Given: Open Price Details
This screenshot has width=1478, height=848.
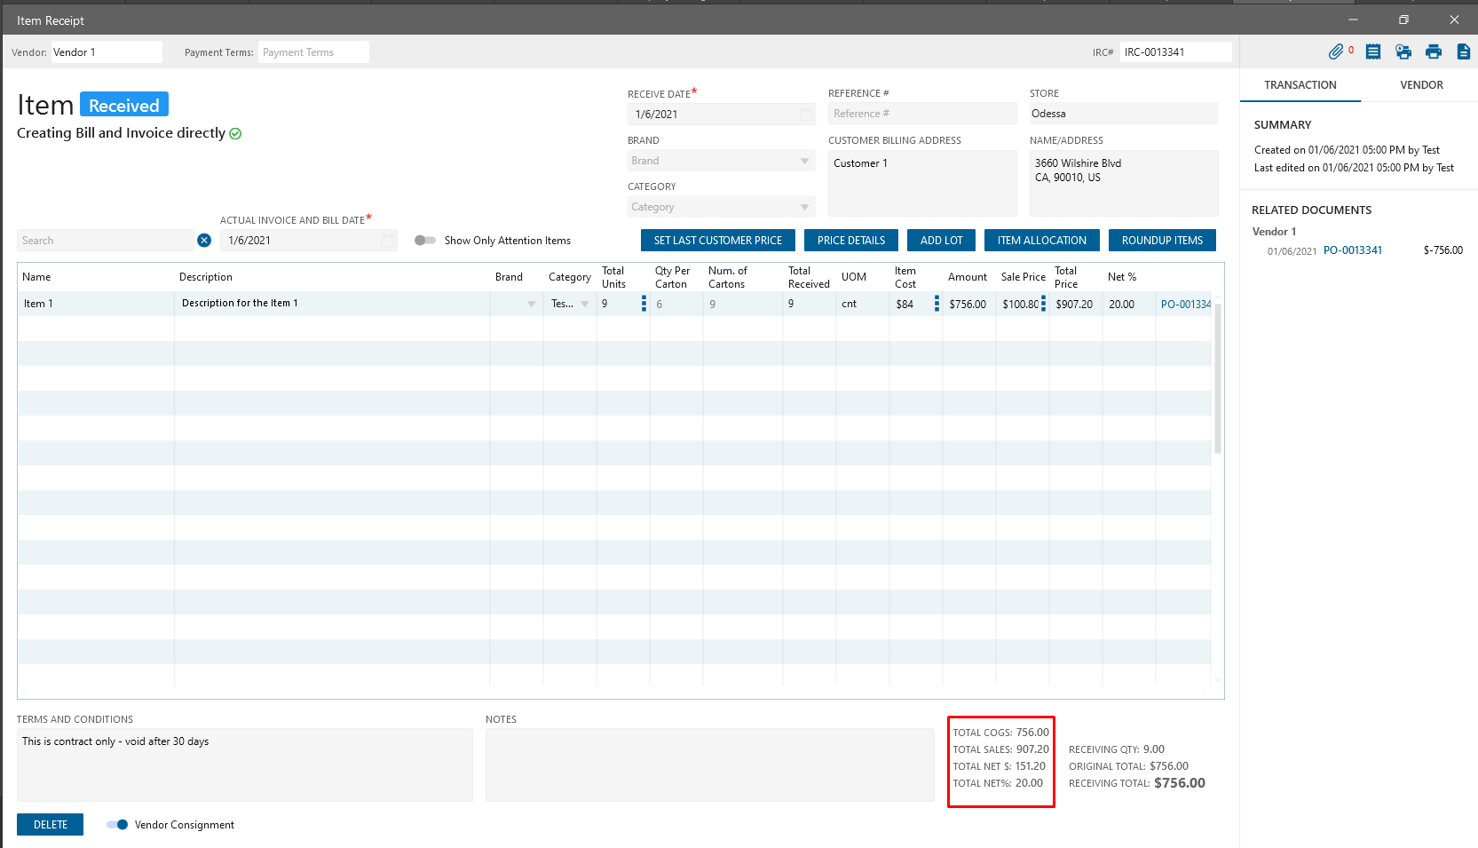Looking at the screenshot, I should pyautogui.click(x=851, y=241).
